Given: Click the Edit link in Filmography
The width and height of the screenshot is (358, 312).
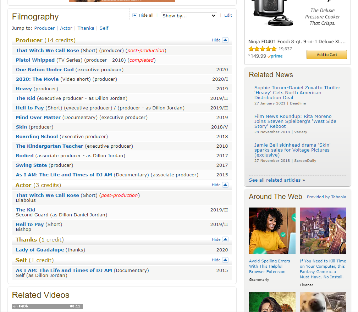Looking at the screenshot, I should tap(228, 15).
